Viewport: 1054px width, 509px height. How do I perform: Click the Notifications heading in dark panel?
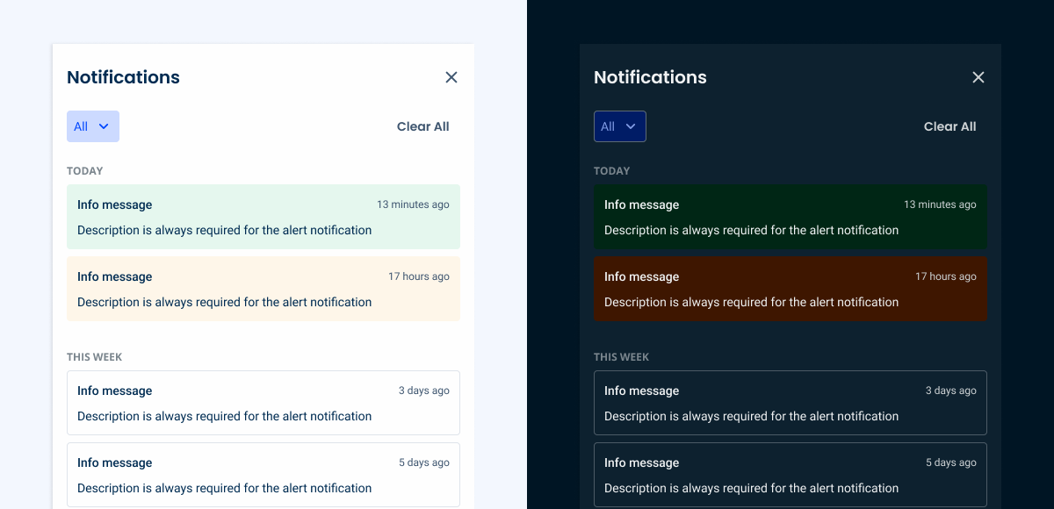650,77
